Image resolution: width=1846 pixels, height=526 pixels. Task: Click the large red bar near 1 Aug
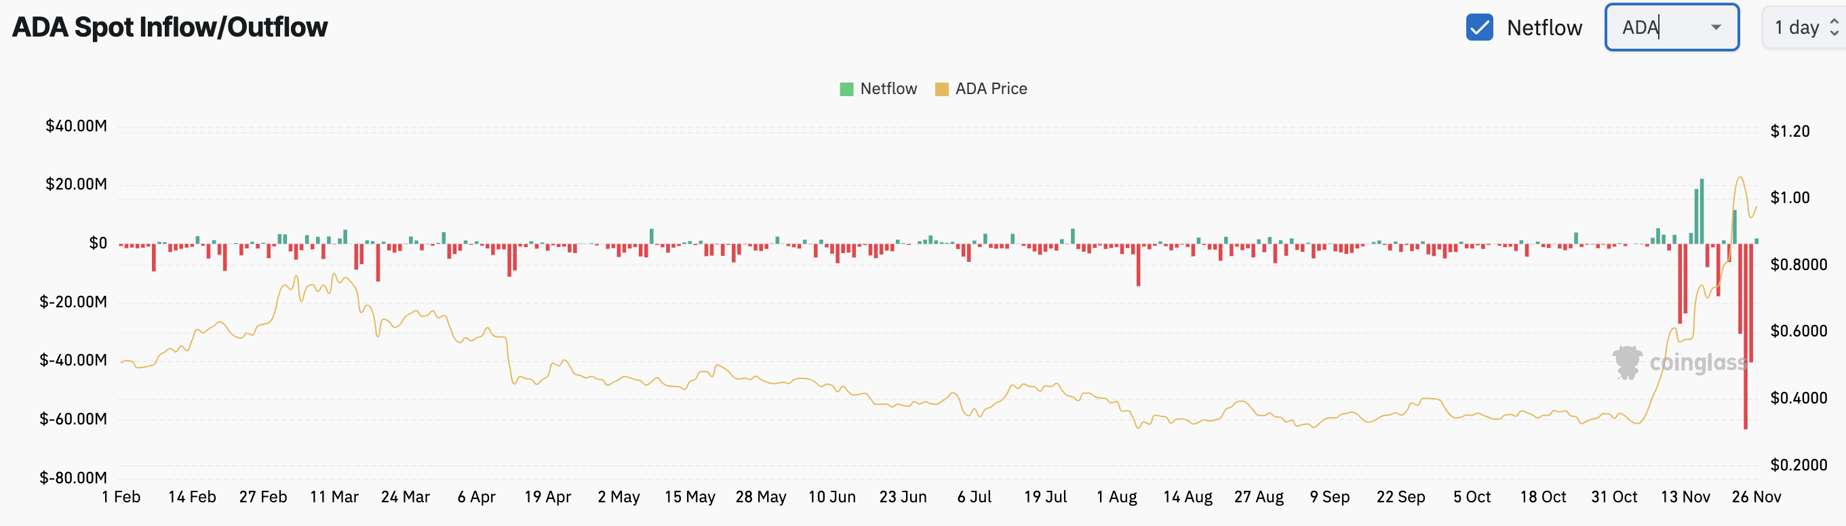tap(1138, 265)
